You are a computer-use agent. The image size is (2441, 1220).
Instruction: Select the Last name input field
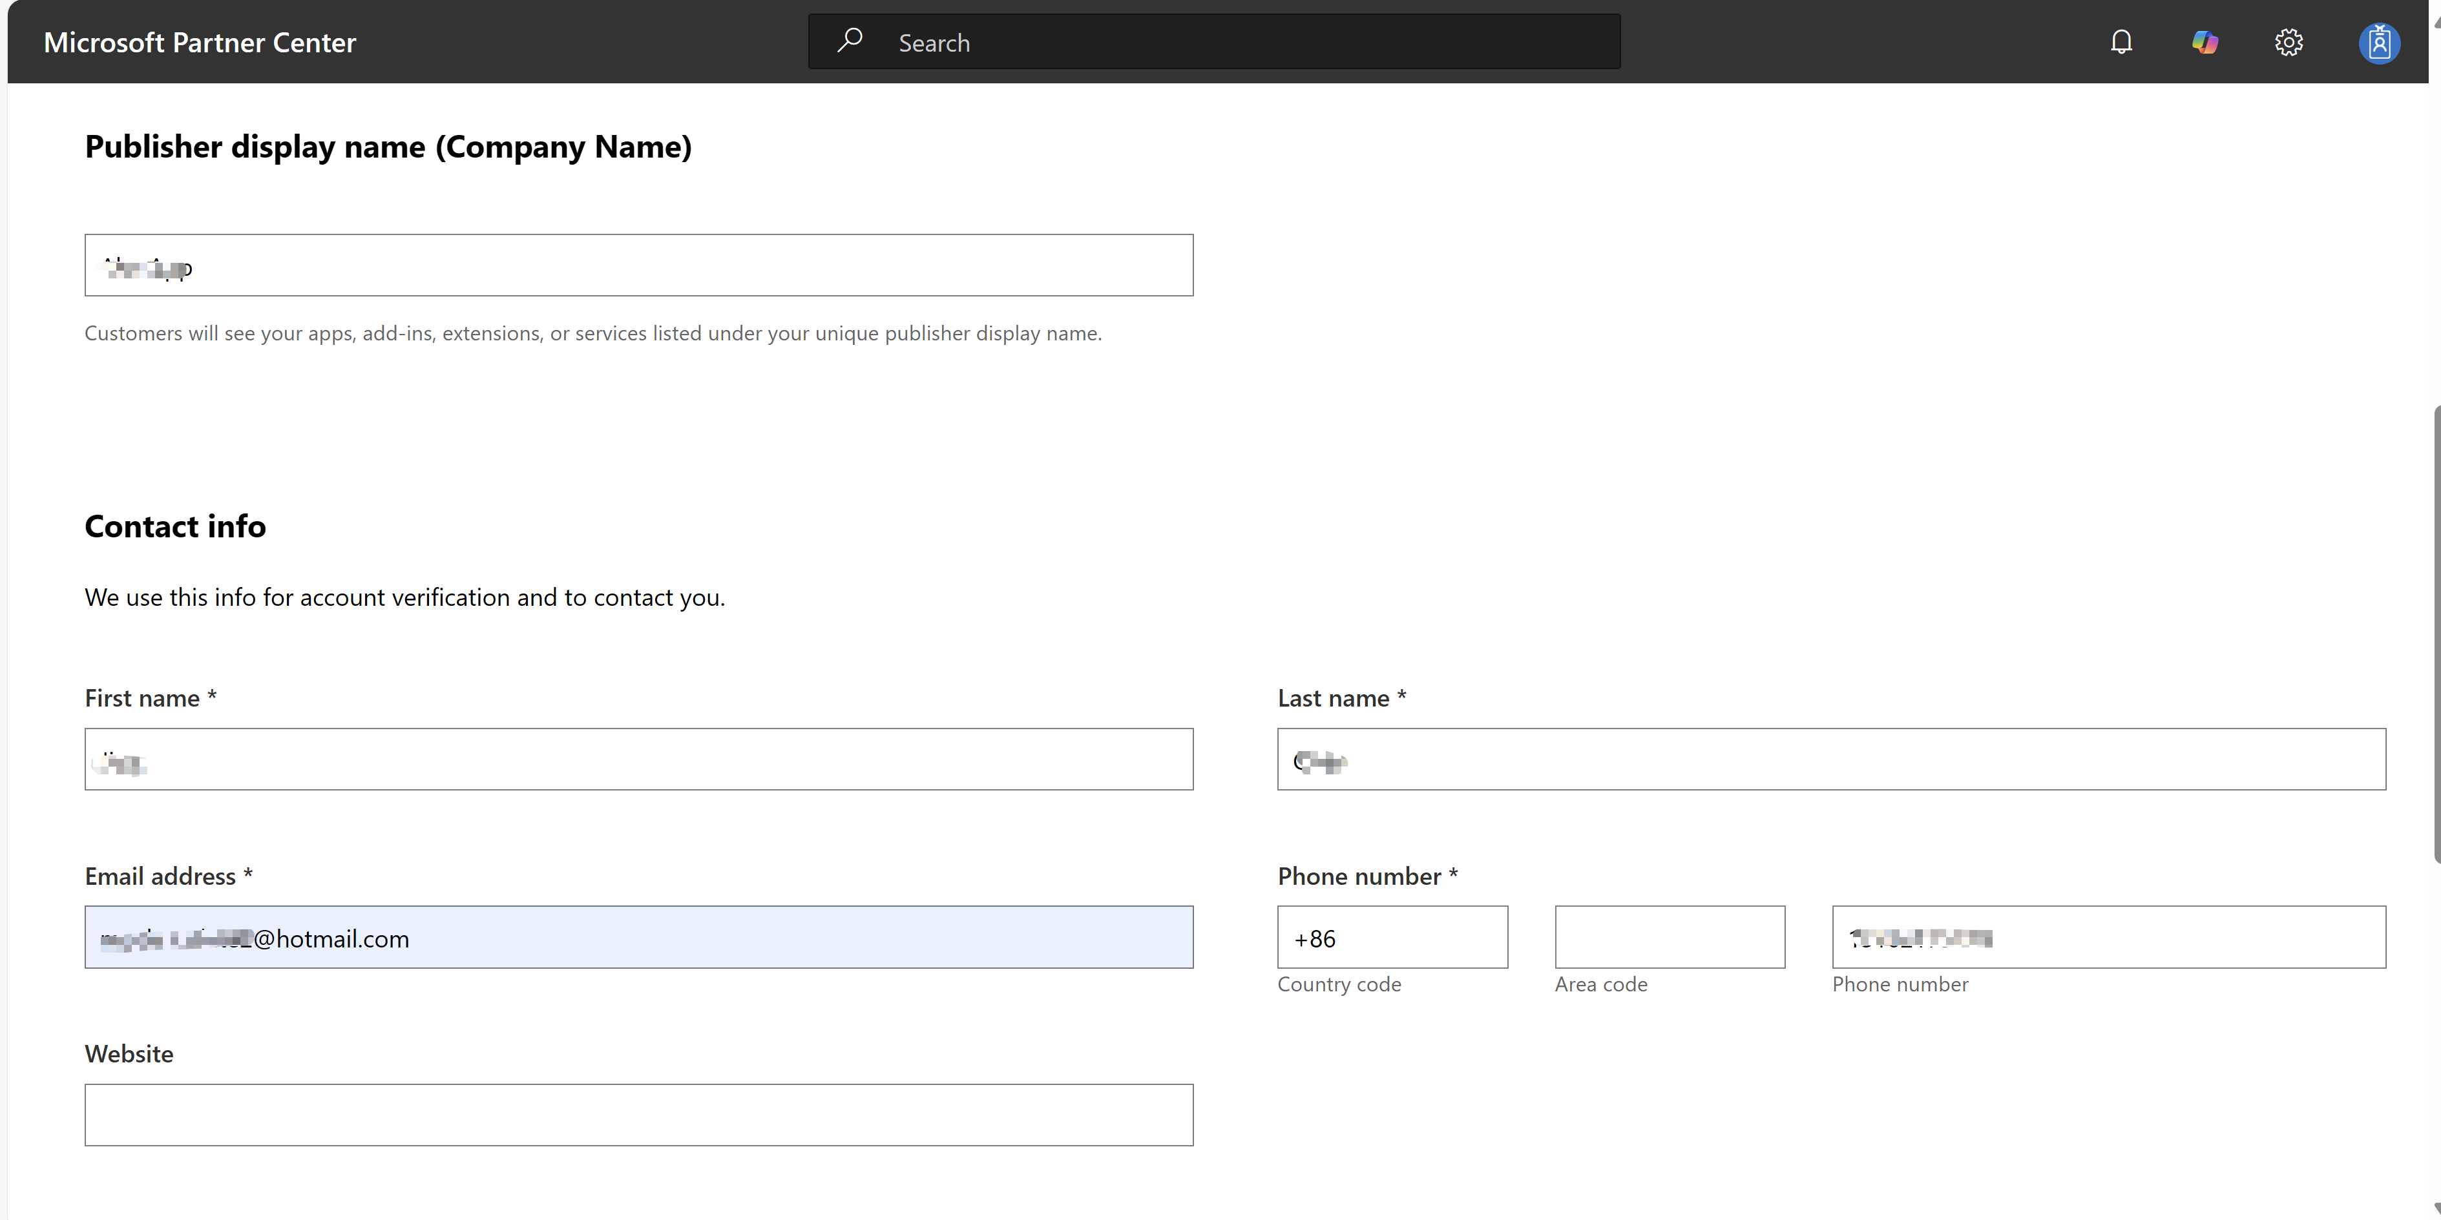coord(1830,759)
